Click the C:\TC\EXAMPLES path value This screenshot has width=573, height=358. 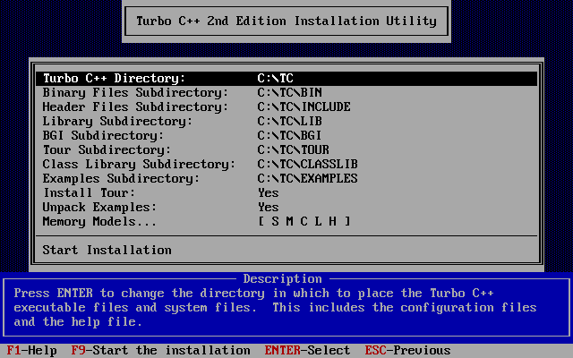(308, 178)
